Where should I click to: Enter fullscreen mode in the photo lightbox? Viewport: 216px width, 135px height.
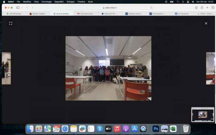click(x=10, y=23)
